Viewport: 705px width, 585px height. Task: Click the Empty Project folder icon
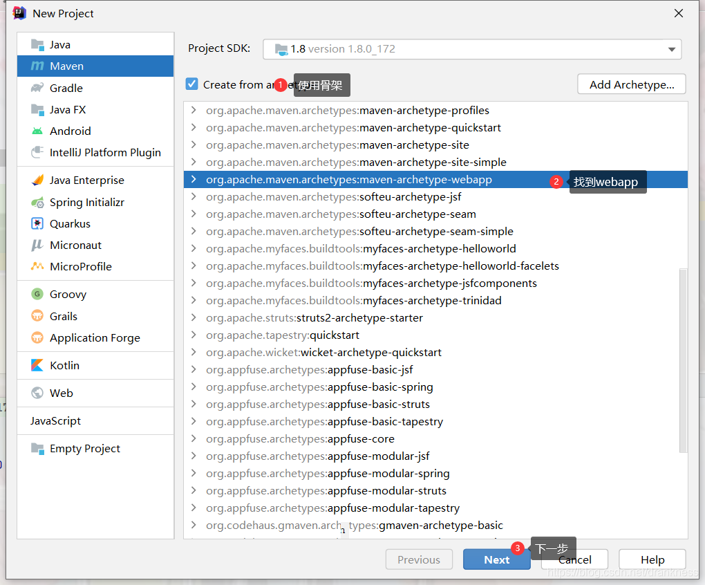pyautogui.click(x=37, y=448)
